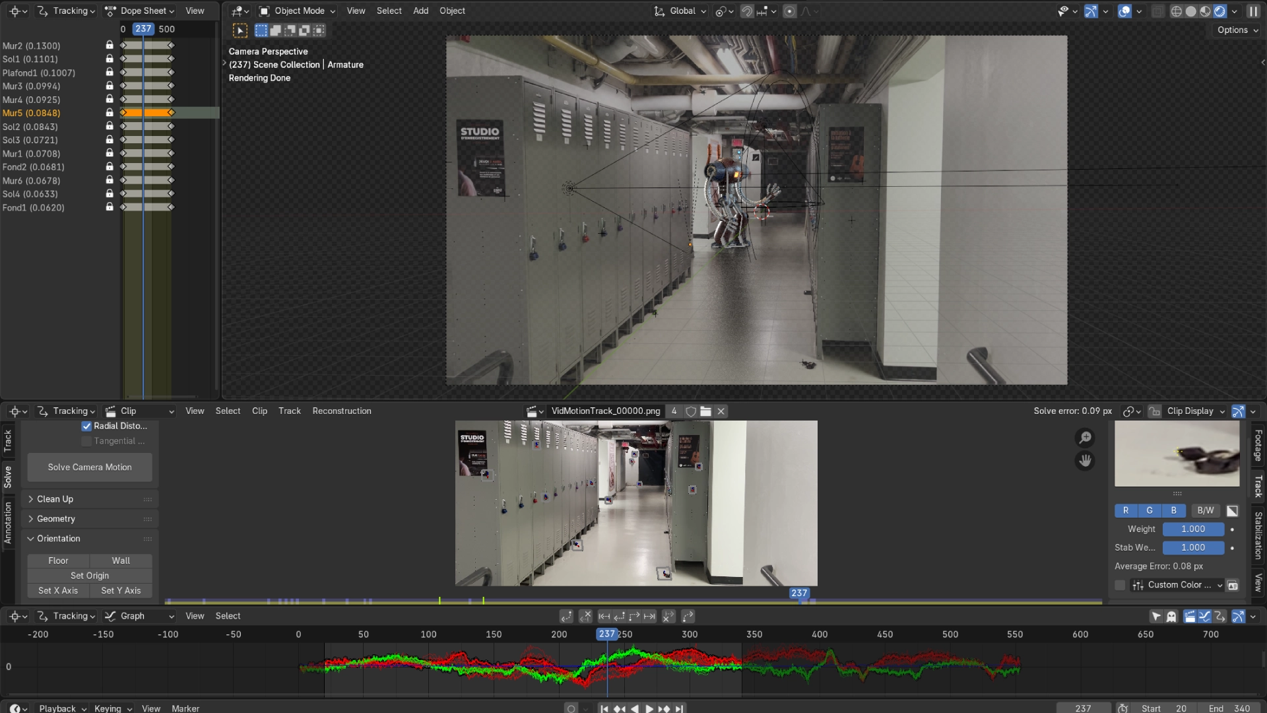Select the zoom tool in clip editor
This screenshot has width=1267, height=713.
pos(1086,438)
